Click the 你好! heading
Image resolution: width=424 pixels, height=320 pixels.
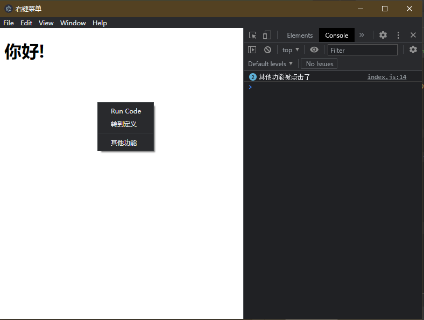[x=24, y=51]
